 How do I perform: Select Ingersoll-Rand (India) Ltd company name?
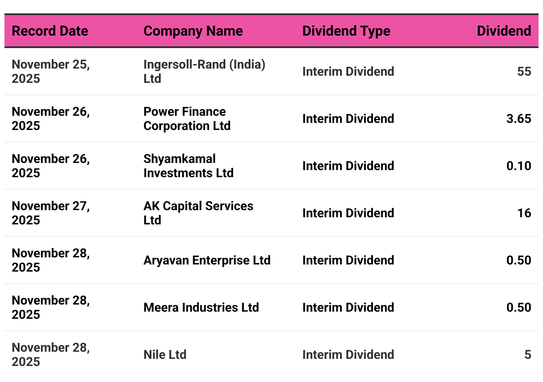tap(204, 71)
